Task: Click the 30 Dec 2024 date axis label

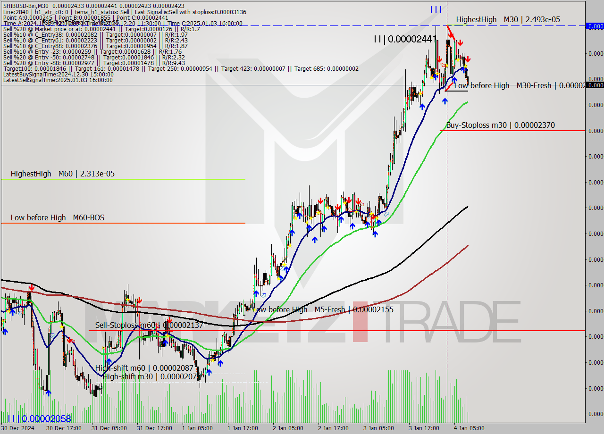Action: [18, 428]
